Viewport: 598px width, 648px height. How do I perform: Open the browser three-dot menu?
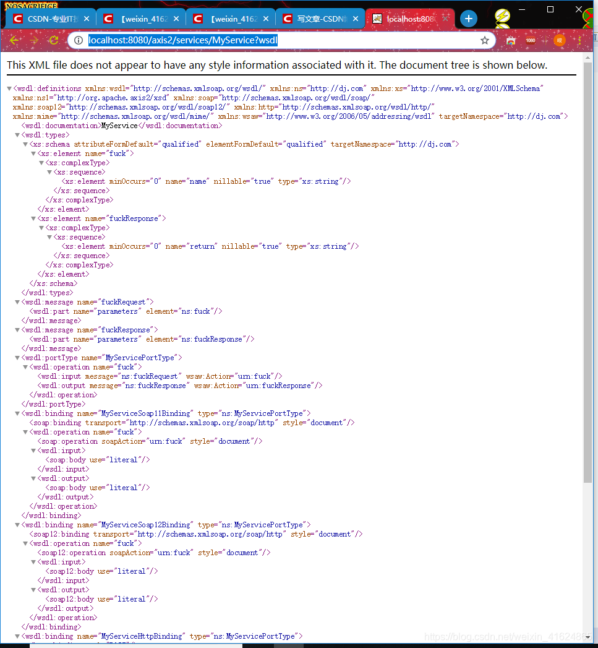coord(579,40)
